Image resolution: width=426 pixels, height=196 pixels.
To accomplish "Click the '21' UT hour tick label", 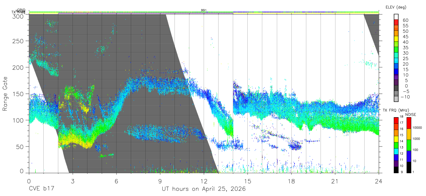I will click(335, 181).
